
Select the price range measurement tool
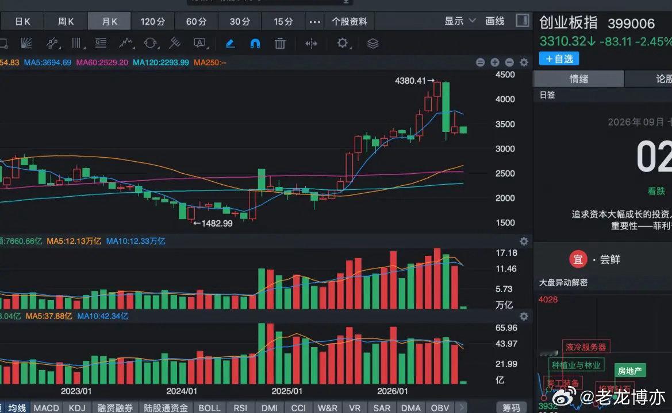point(101,43)
